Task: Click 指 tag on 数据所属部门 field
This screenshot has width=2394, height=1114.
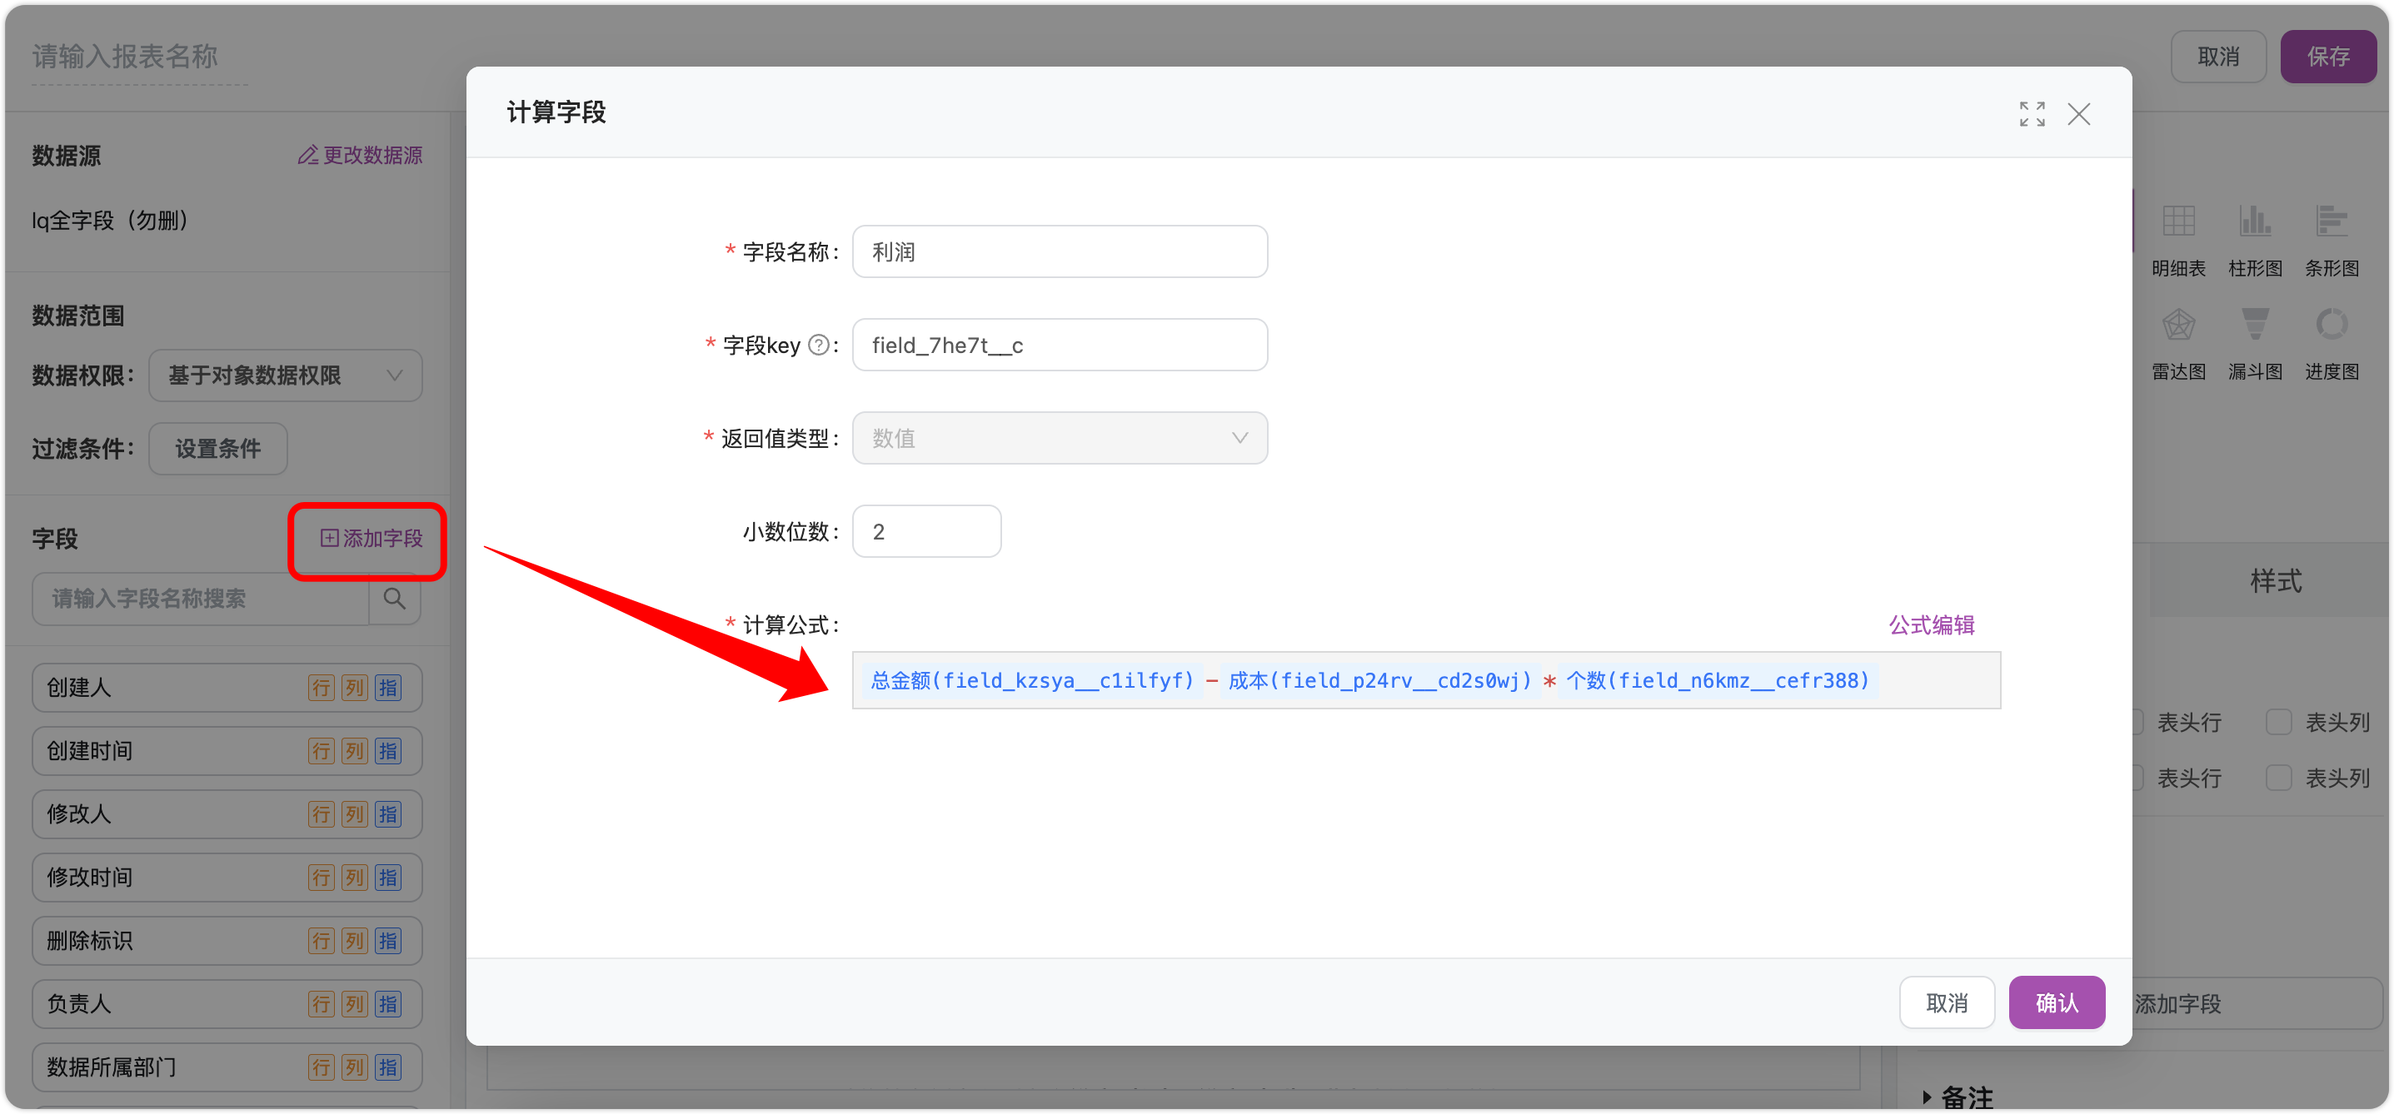Action: [x=387, y=1067]
